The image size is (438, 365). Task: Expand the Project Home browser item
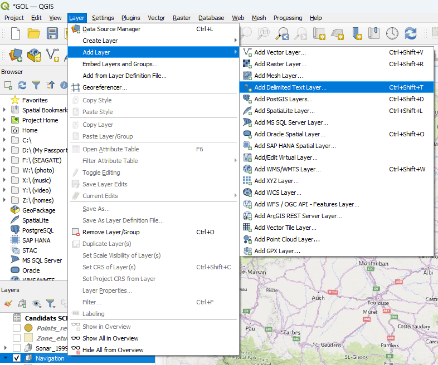click(4, 120)
